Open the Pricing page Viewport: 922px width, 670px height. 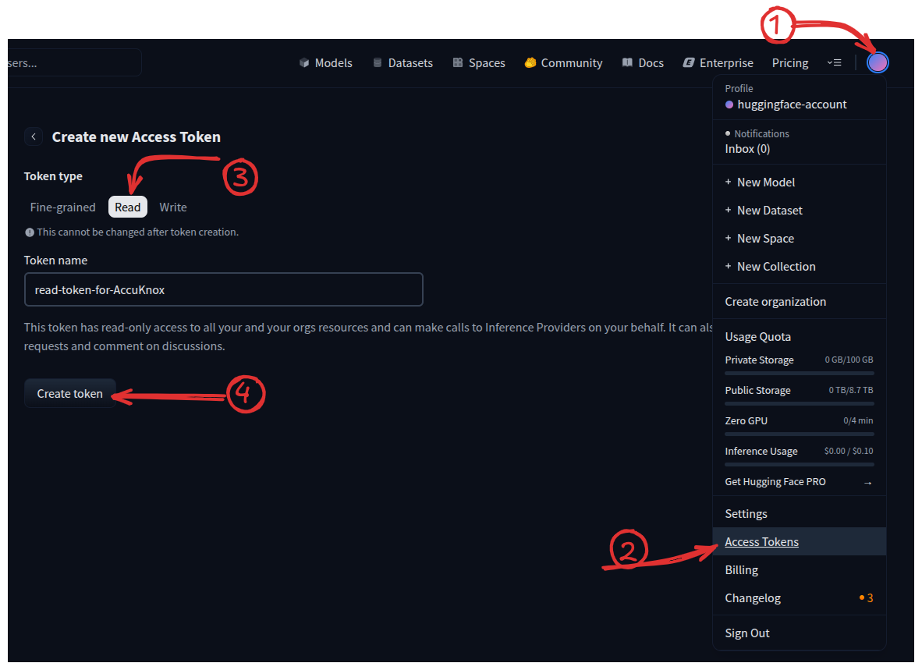789,63
